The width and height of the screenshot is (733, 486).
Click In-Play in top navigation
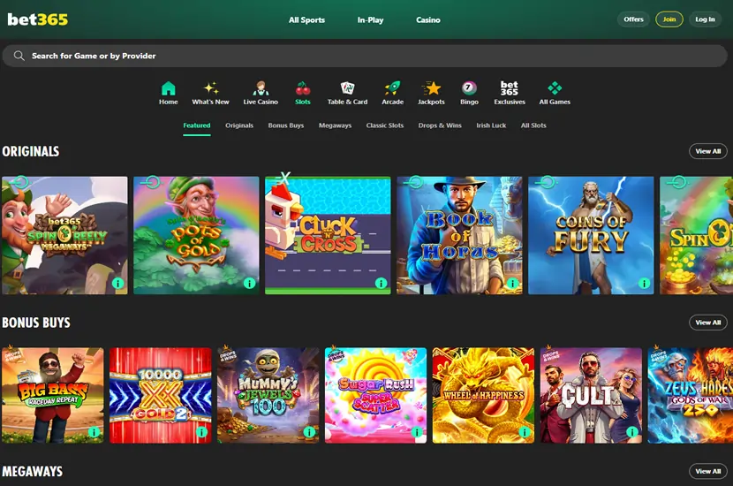370,19
